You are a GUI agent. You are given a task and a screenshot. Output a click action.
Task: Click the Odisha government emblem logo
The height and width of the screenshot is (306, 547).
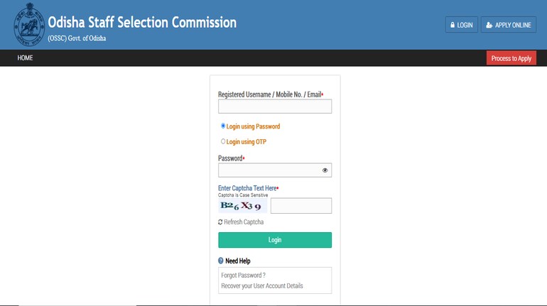click(x=29, y=24)
